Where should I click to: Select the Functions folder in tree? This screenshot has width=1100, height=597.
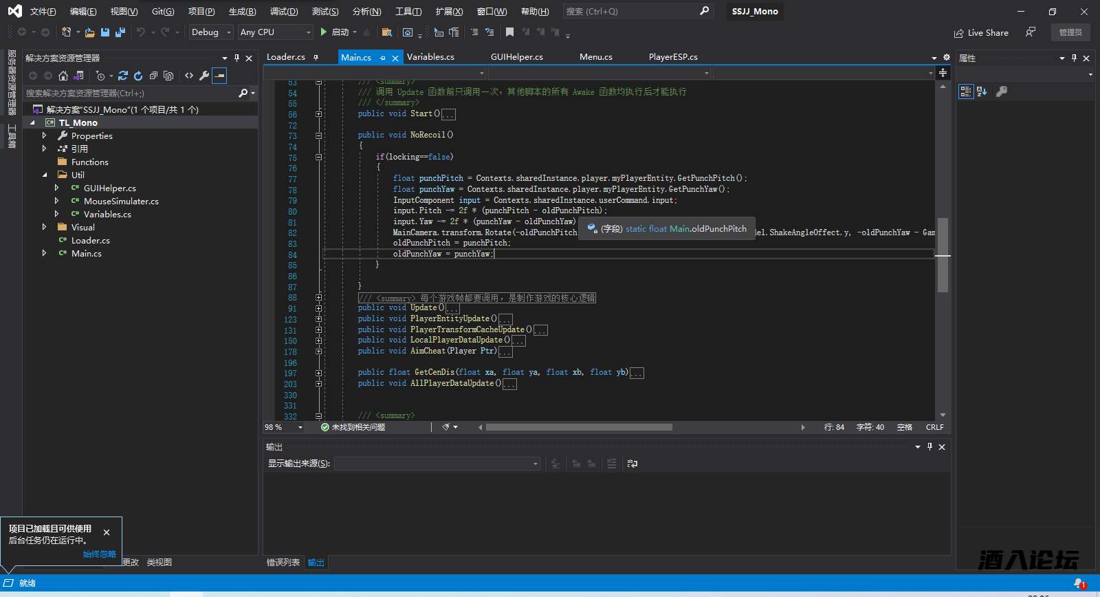[89, 162]
